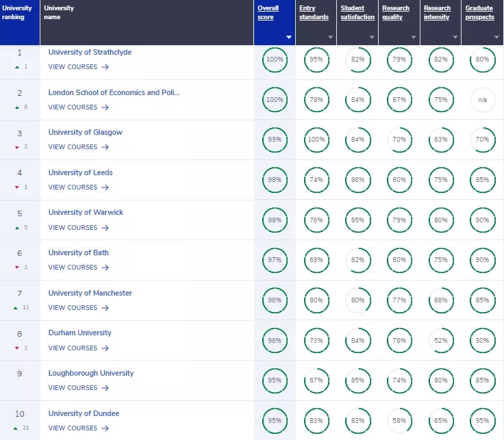504x440 pixels.
Task: Select the Student satisfaction column header
Action: [357, 13]
